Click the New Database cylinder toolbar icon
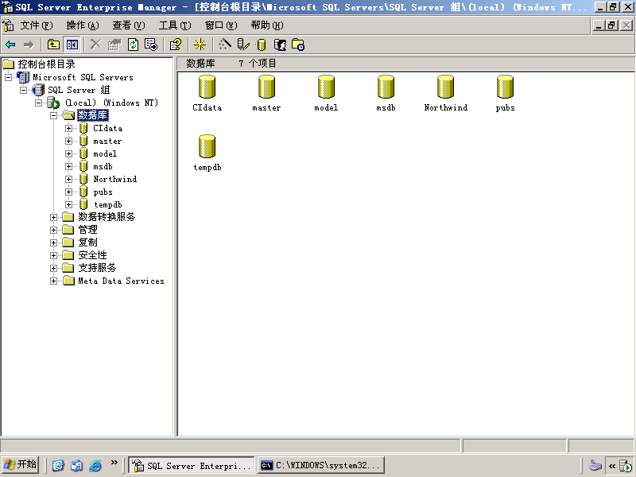636x477 pixels. tap(262, 45)
